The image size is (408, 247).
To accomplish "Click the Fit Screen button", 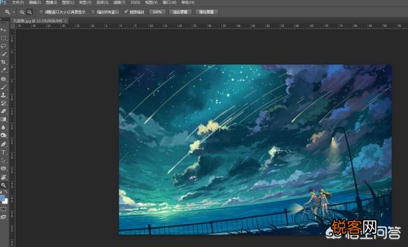I will point(180,12).
